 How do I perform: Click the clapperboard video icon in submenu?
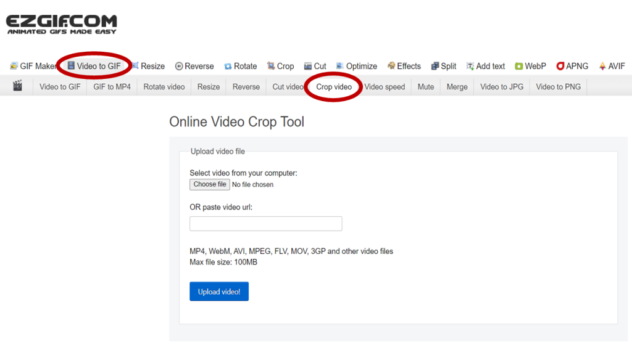(x=17, y=86)
